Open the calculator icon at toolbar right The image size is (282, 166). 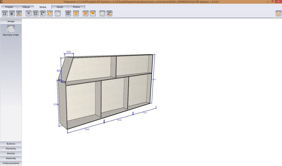pos(278,14)
